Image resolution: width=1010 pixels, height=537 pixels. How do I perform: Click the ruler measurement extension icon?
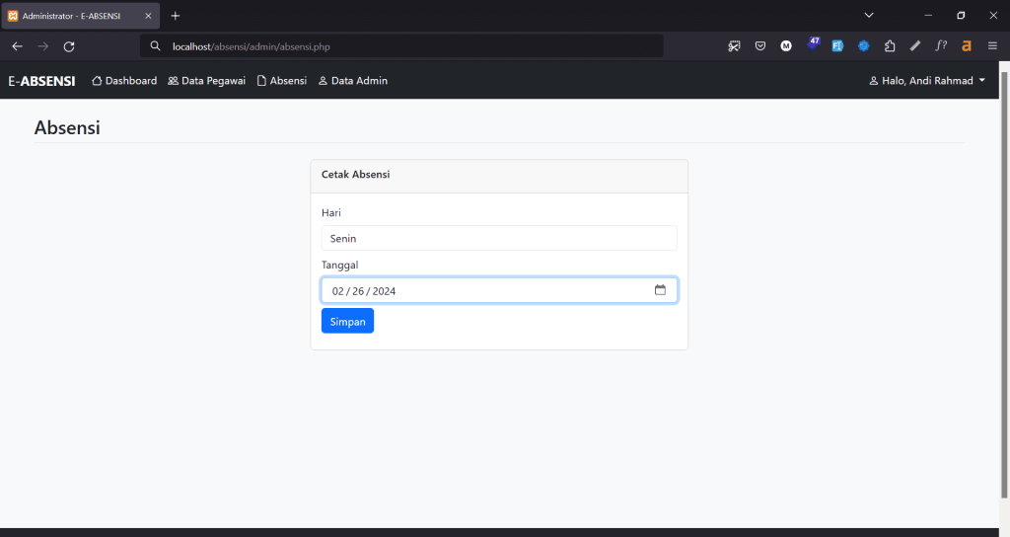click(915, 46)
